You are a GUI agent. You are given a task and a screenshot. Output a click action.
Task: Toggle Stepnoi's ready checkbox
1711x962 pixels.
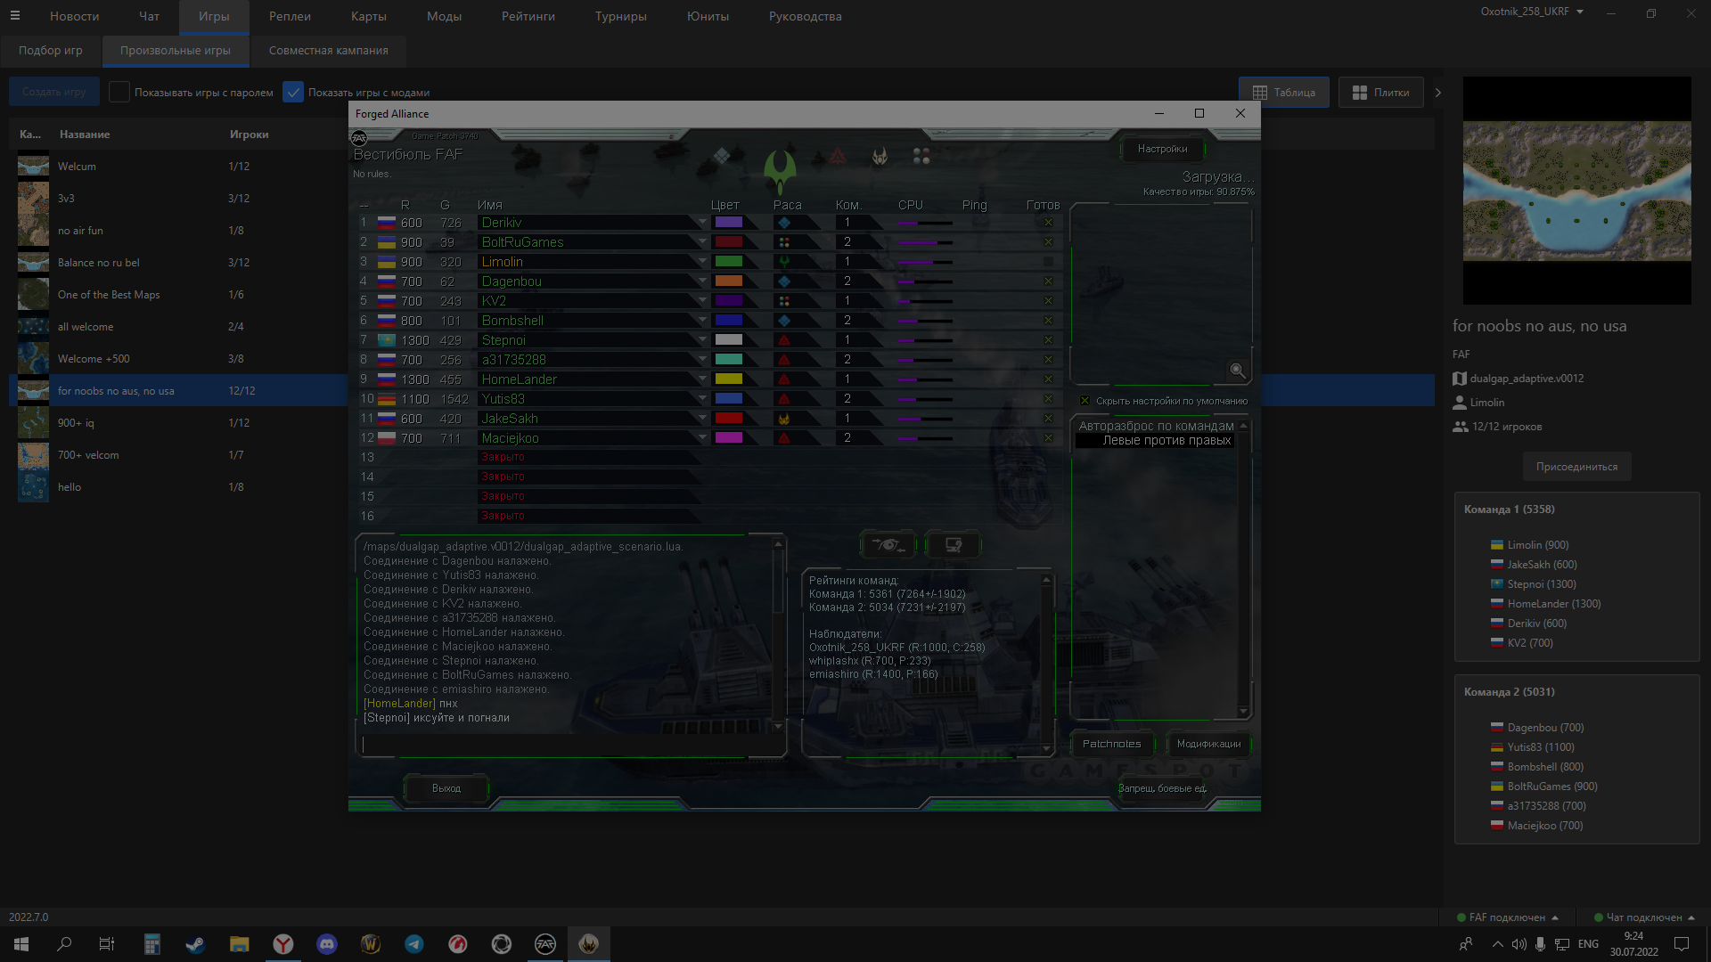pyautogui.click(x=1048, y=340)
